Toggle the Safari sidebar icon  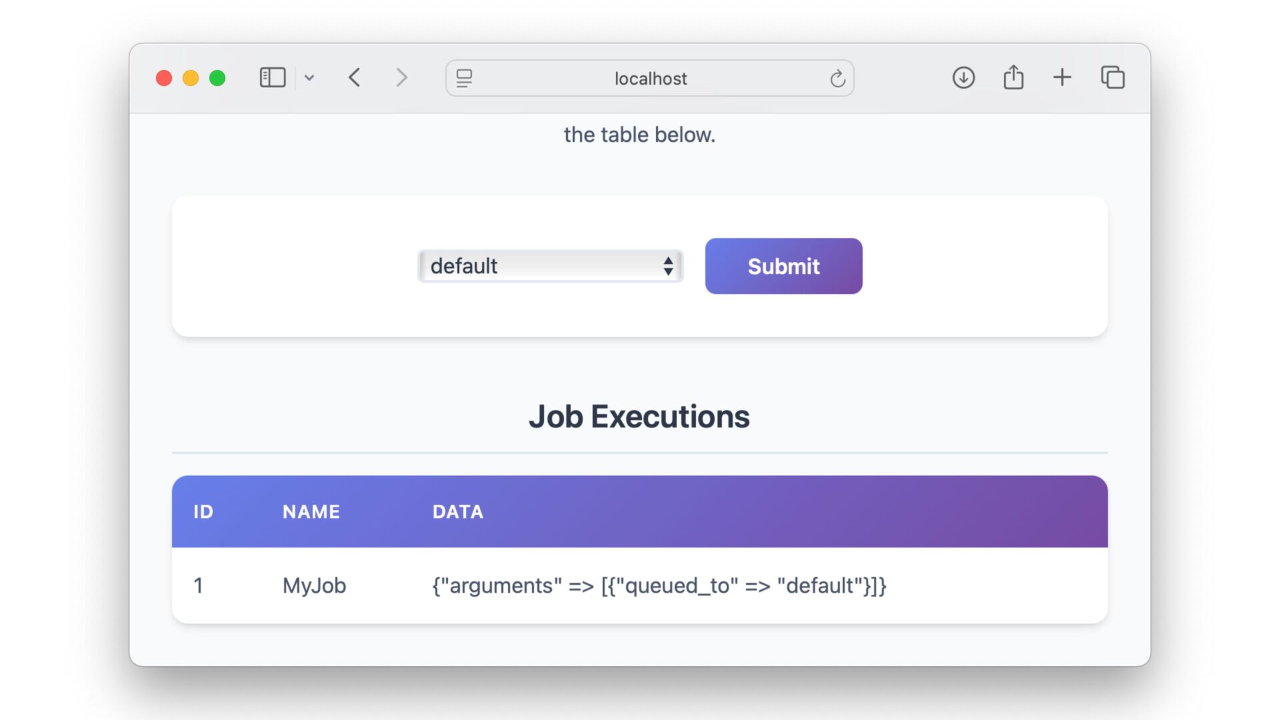pyautogui.click(x=272, y=77)
